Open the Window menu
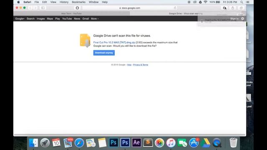Viewport: 267px width, 150px height. [x=93, y=2]
